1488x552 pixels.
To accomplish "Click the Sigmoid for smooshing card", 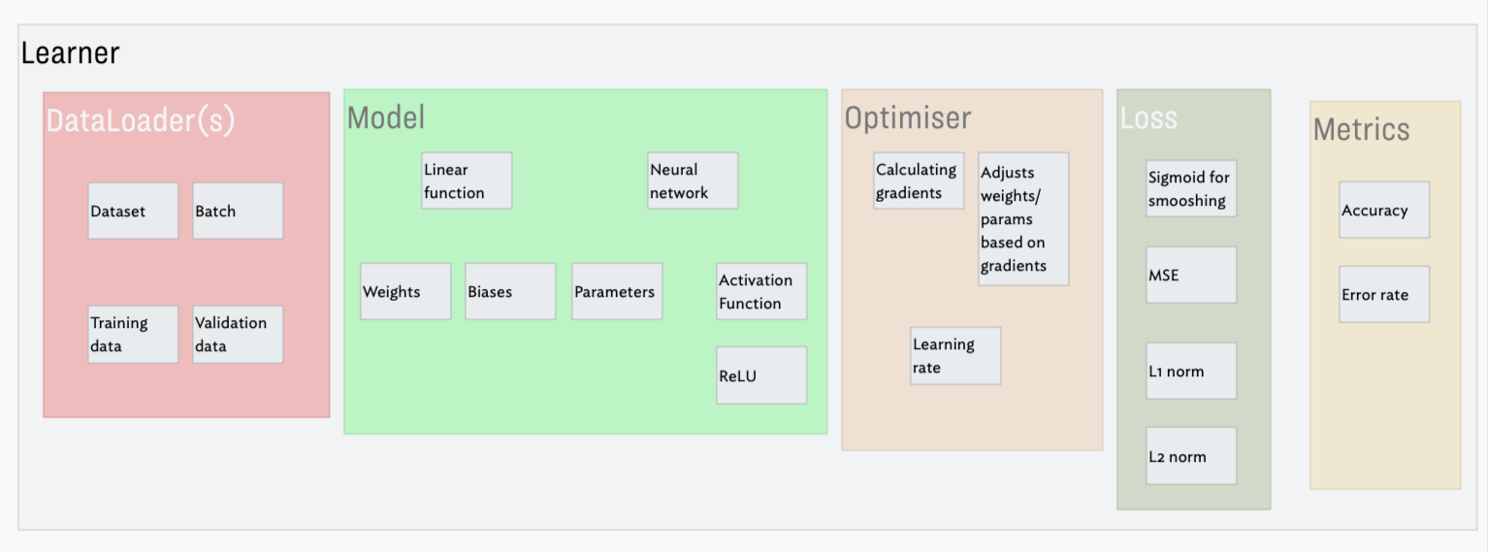I will [1191, 188].
